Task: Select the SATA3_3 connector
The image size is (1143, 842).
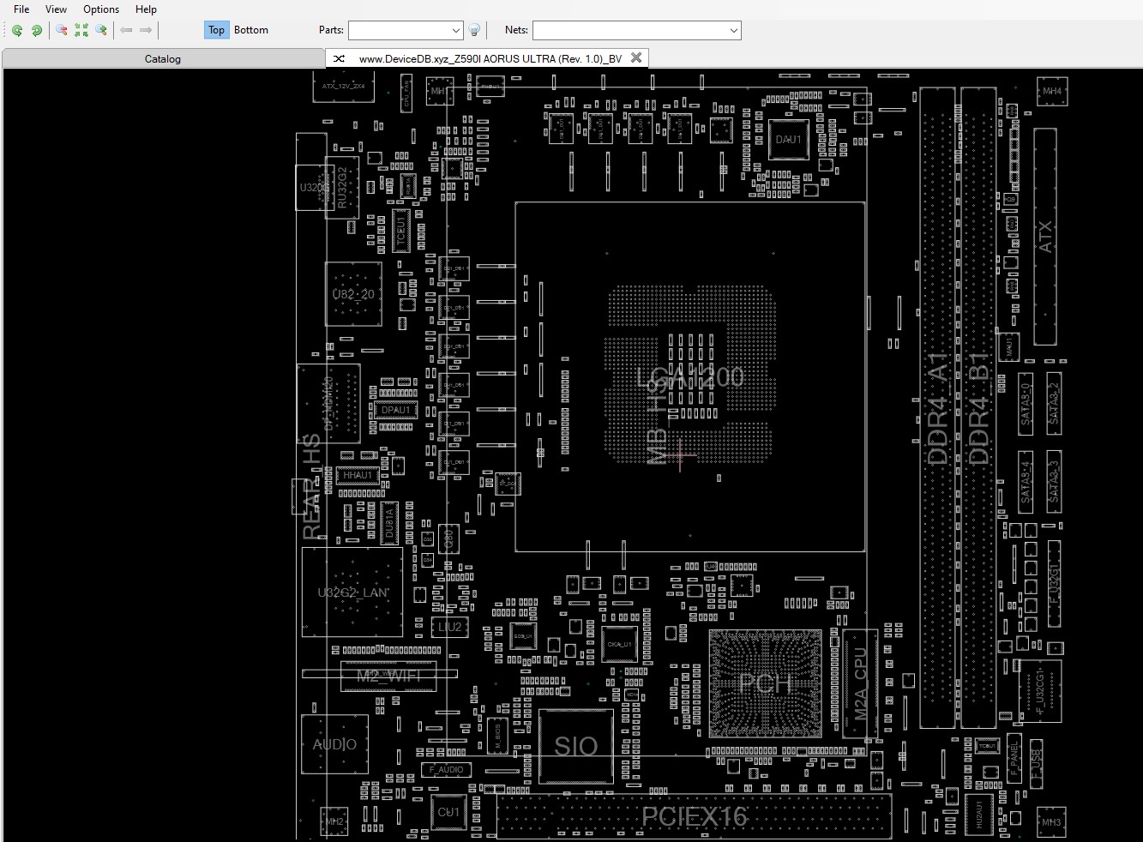Action: tap(1054, 482)
